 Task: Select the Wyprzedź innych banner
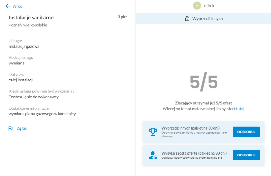tap(203, 18)
